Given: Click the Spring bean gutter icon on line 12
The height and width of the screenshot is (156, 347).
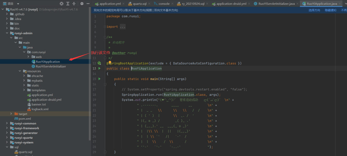Looking at the screenshot, I should (x=99, y=63).
